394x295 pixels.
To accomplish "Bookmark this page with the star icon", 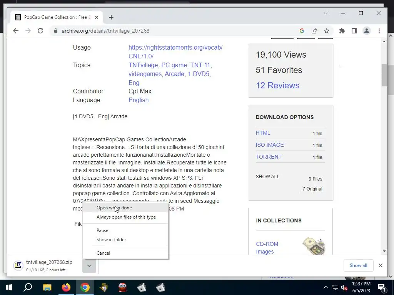I will (327, 31).
